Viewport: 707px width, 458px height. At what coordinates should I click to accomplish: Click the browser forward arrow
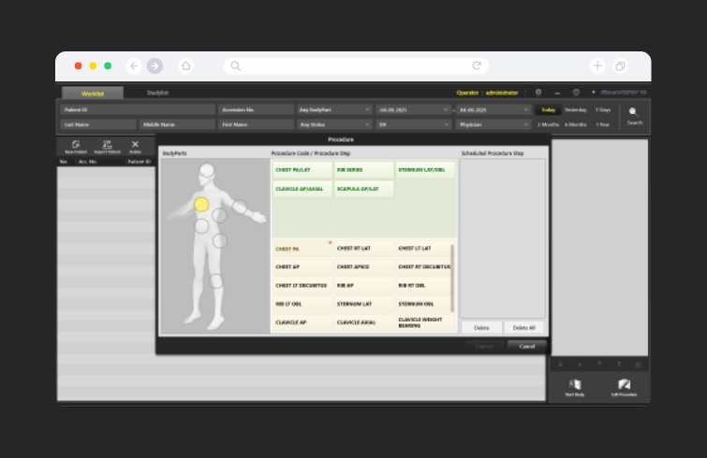point(155,66)
